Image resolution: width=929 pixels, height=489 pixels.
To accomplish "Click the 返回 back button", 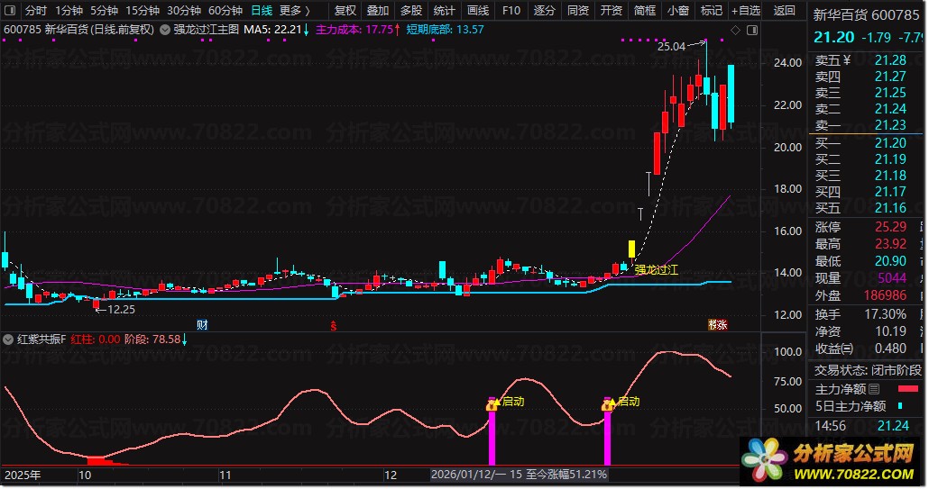I will 785,11.
